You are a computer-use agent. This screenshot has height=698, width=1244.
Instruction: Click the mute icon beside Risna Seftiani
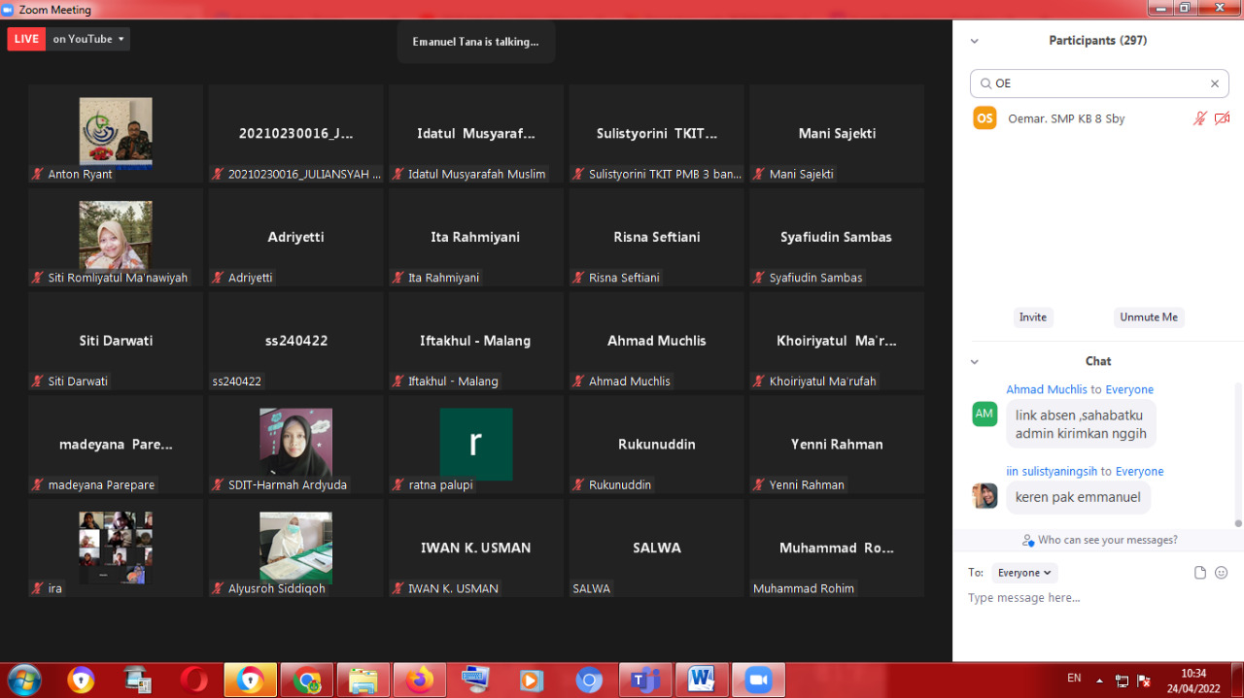pyautogui.click(x=578, y=278)
